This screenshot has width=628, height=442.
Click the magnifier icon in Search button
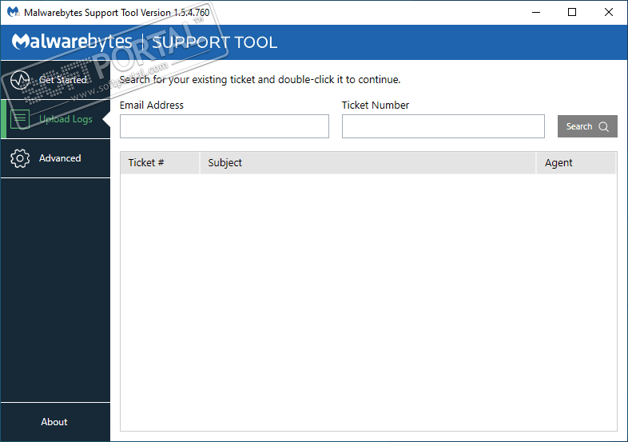(x=603, y=126)
